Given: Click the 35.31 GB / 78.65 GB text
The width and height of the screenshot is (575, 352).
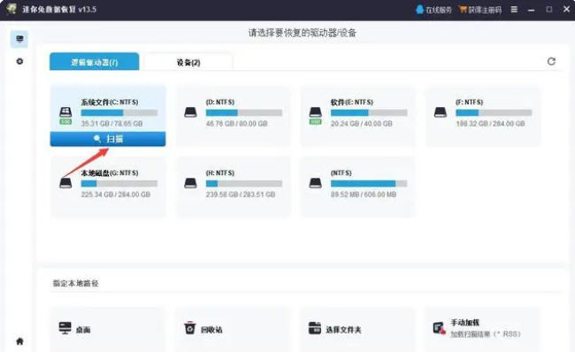Looking at the screenshot, I should point(111,124).
